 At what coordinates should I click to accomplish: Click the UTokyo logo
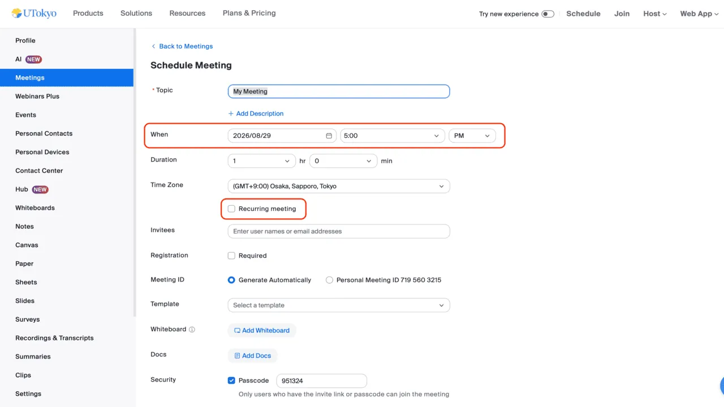(x=34, y=13)
